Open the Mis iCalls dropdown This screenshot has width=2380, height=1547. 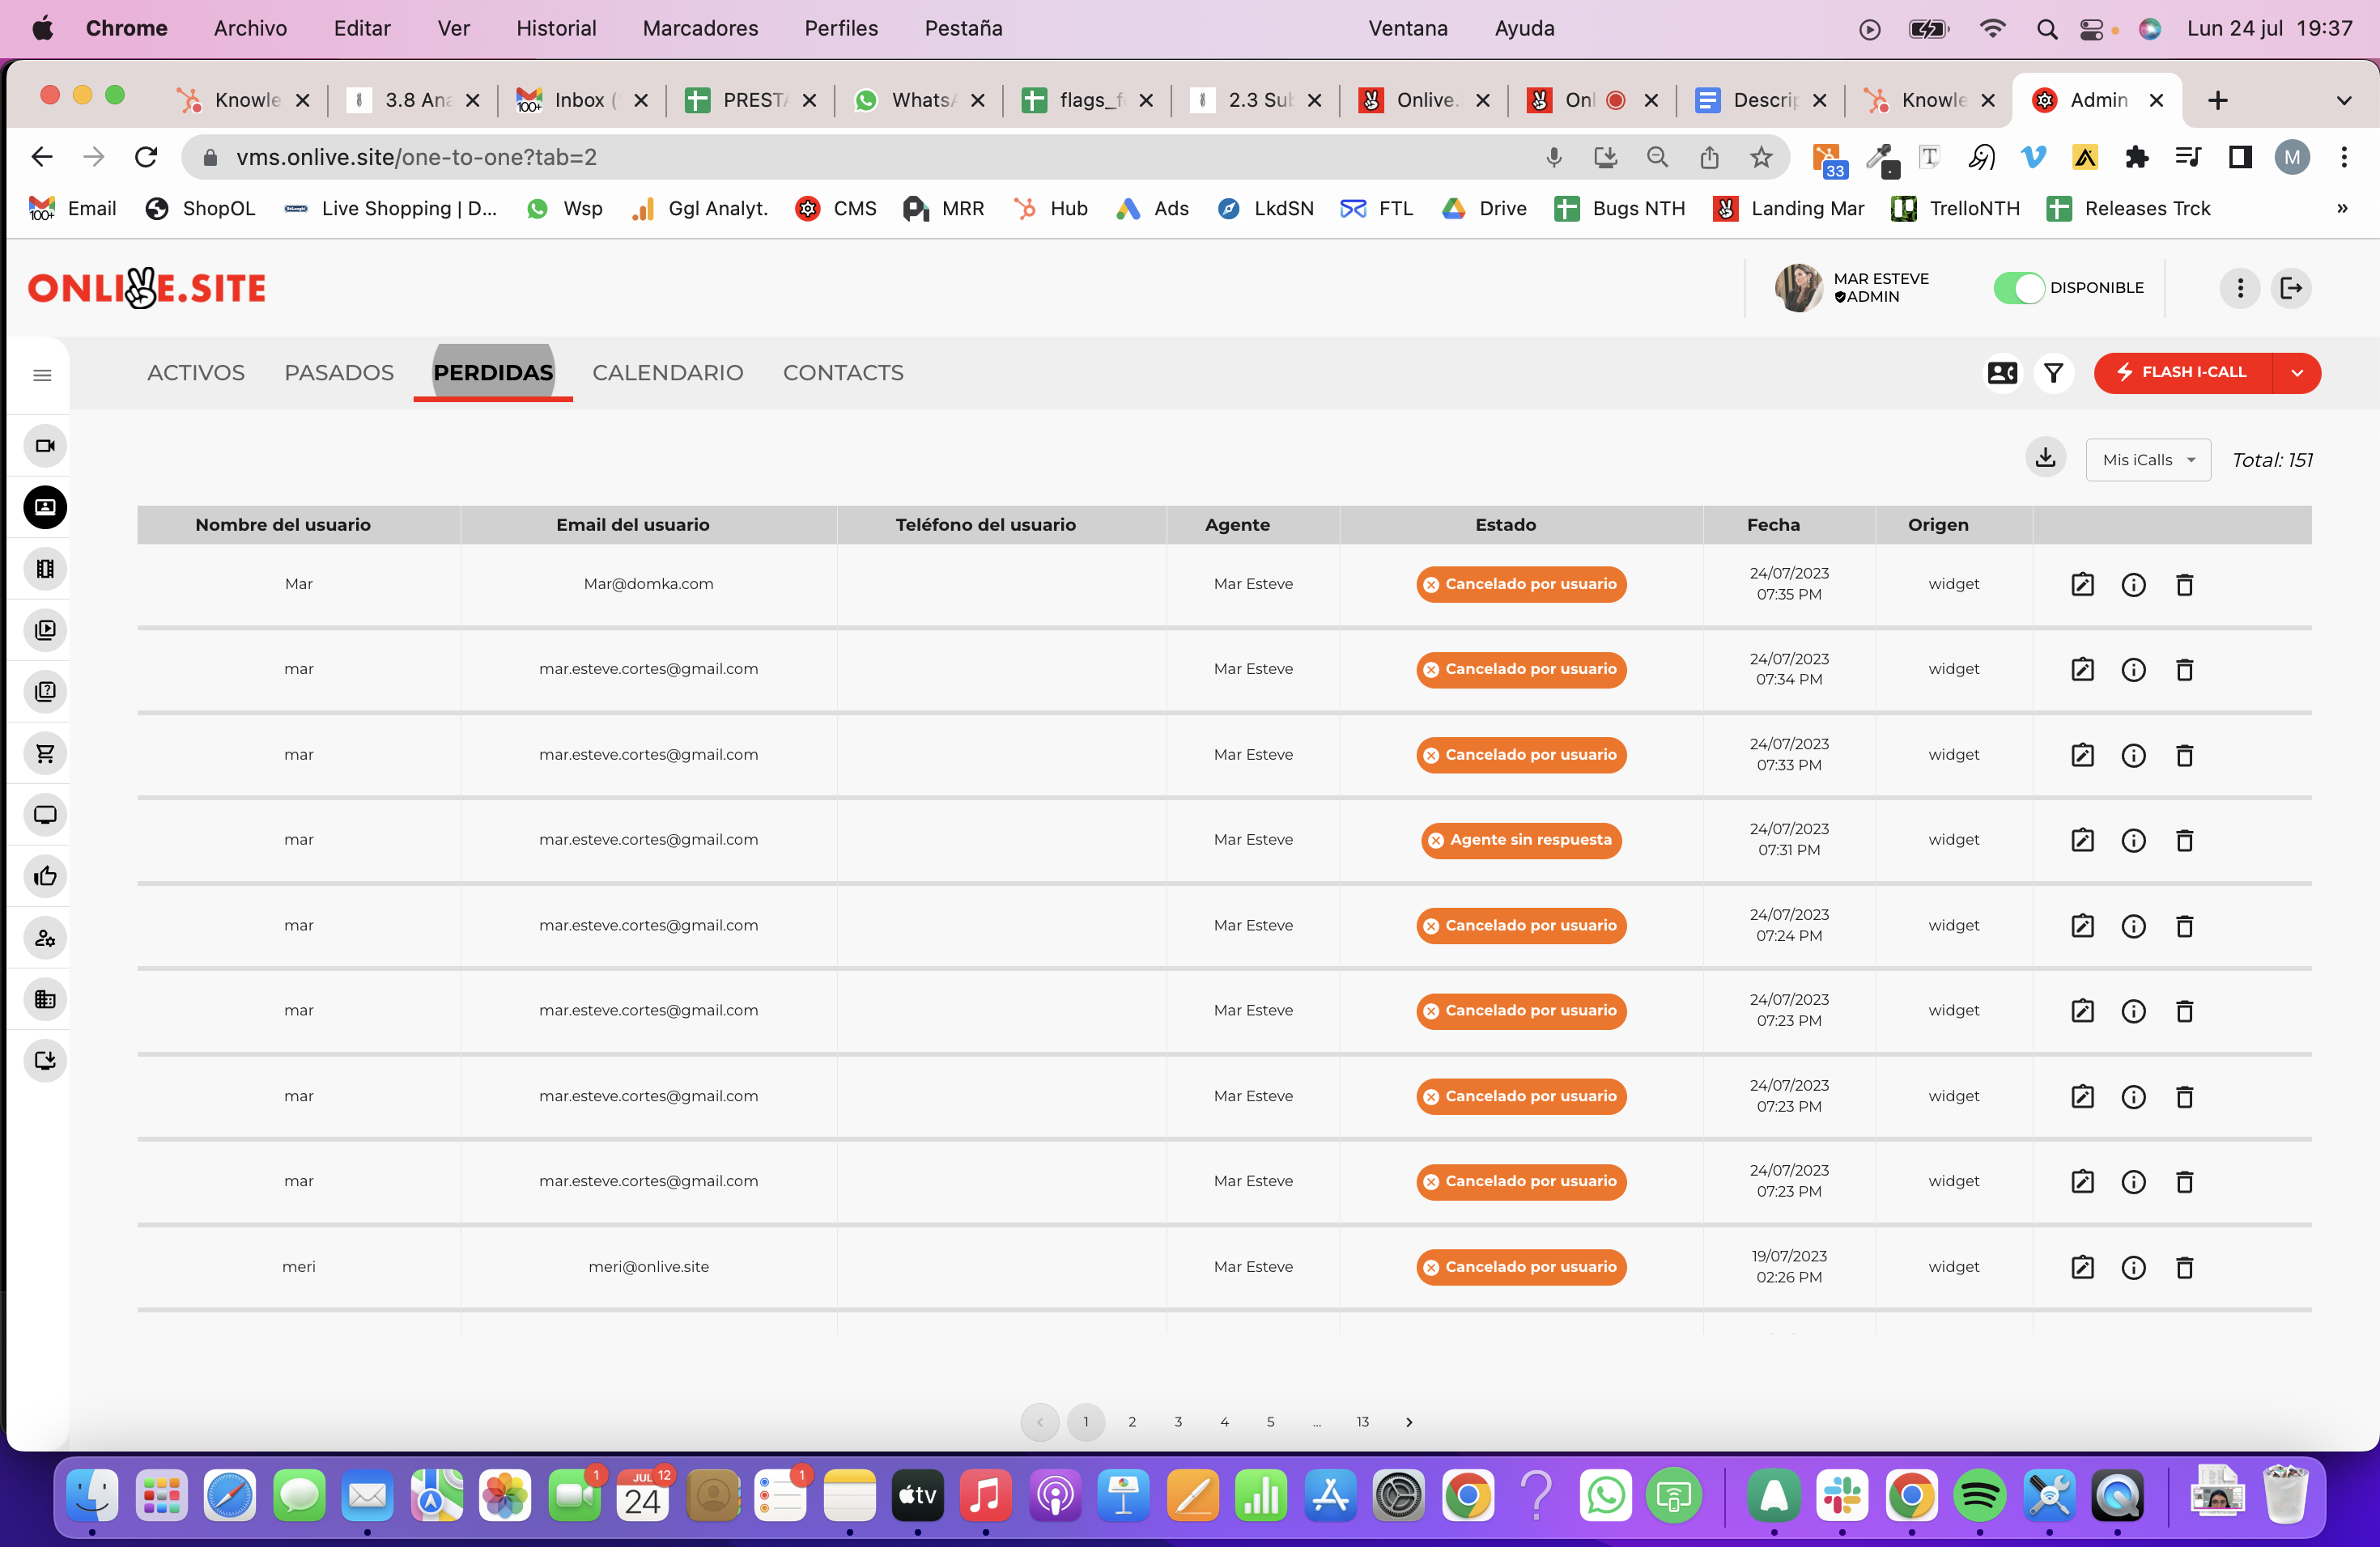click(x=2147, y=460)
